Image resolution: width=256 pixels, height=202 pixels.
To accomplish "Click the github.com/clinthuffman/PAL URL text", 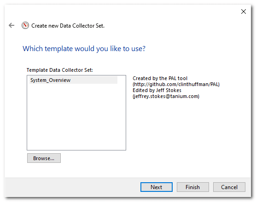I will [x=176, y=84].
